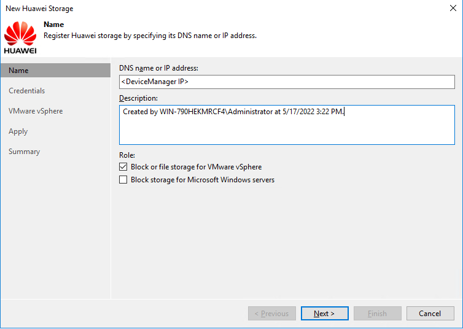Click the 'Register Huawei storage' instruction text

tap(150, 36)
